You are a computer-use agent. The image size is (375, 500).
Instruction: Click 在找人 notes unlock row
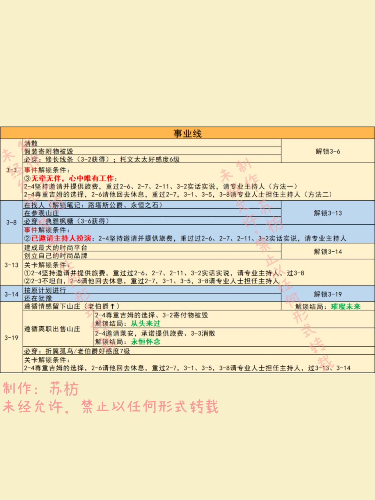(152, 205)
